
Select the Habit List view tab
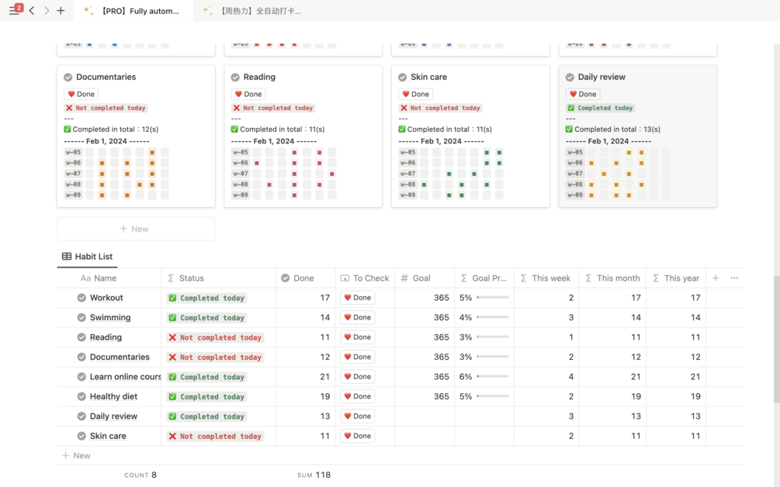87,257
